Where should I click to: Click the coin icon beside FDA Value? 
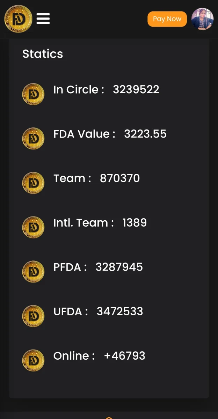(33, 139)
